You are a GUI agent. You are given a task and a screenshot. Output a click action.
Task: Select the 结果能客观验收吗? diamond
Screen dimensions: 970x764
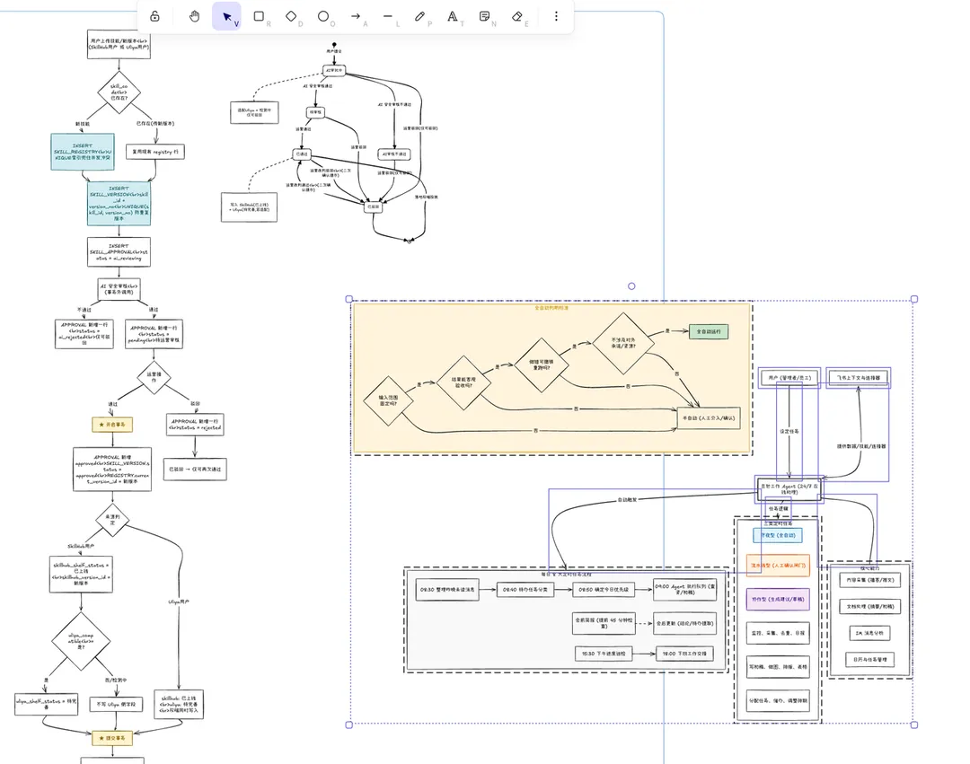(463, 382)
